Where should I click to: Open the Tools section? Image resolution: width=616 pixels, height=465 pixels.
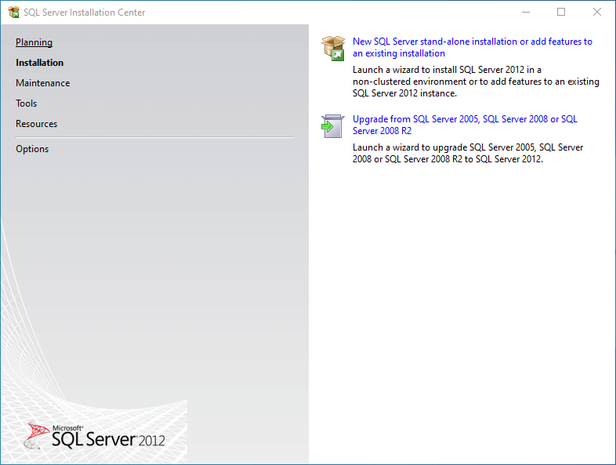tap(27, 104)
